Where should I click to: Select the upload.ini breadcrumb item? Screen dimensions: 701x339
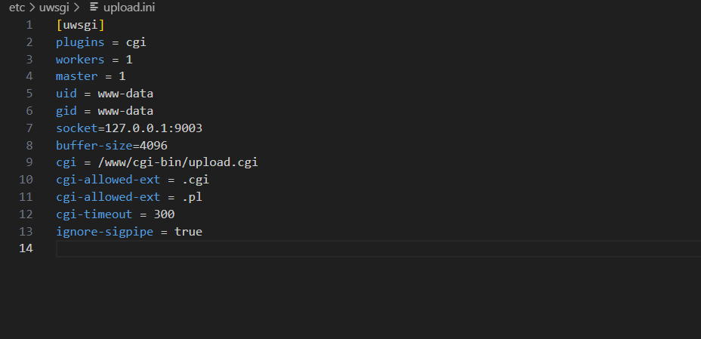[x=129, y=8]
